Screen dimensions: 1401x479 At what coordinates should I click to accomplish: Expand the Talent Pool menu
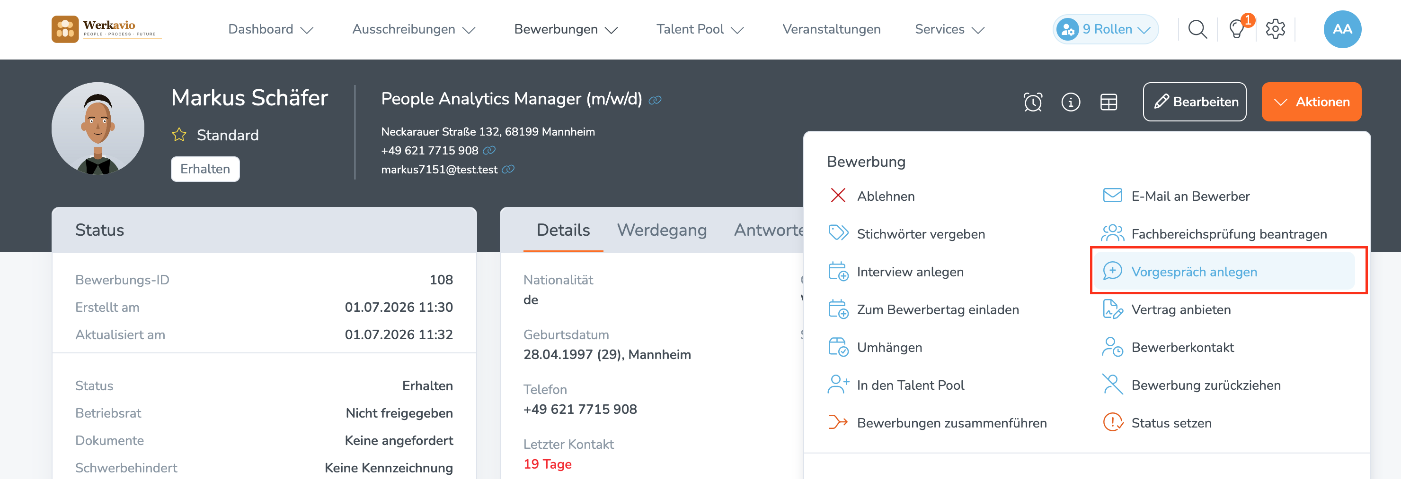click(700, 29)
